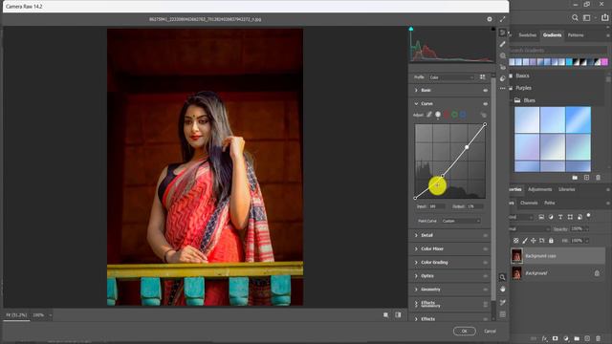Toggle Curve panel visibility eye
612x344 pixels.
486,104
